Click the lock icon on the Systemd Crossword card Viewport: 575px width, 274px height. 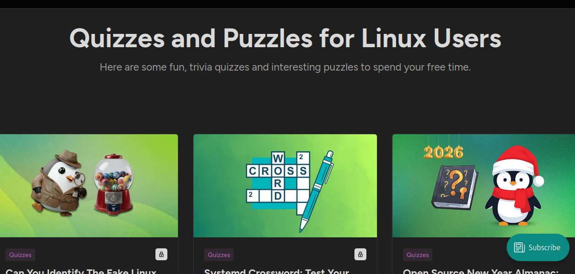pos(360,254)
